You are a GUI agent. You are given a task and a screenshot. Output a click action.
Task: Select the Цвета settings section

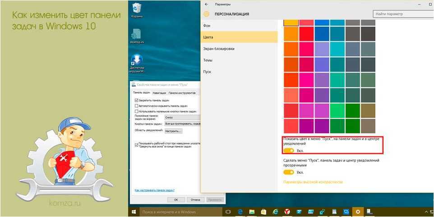[x=239, y=37]
